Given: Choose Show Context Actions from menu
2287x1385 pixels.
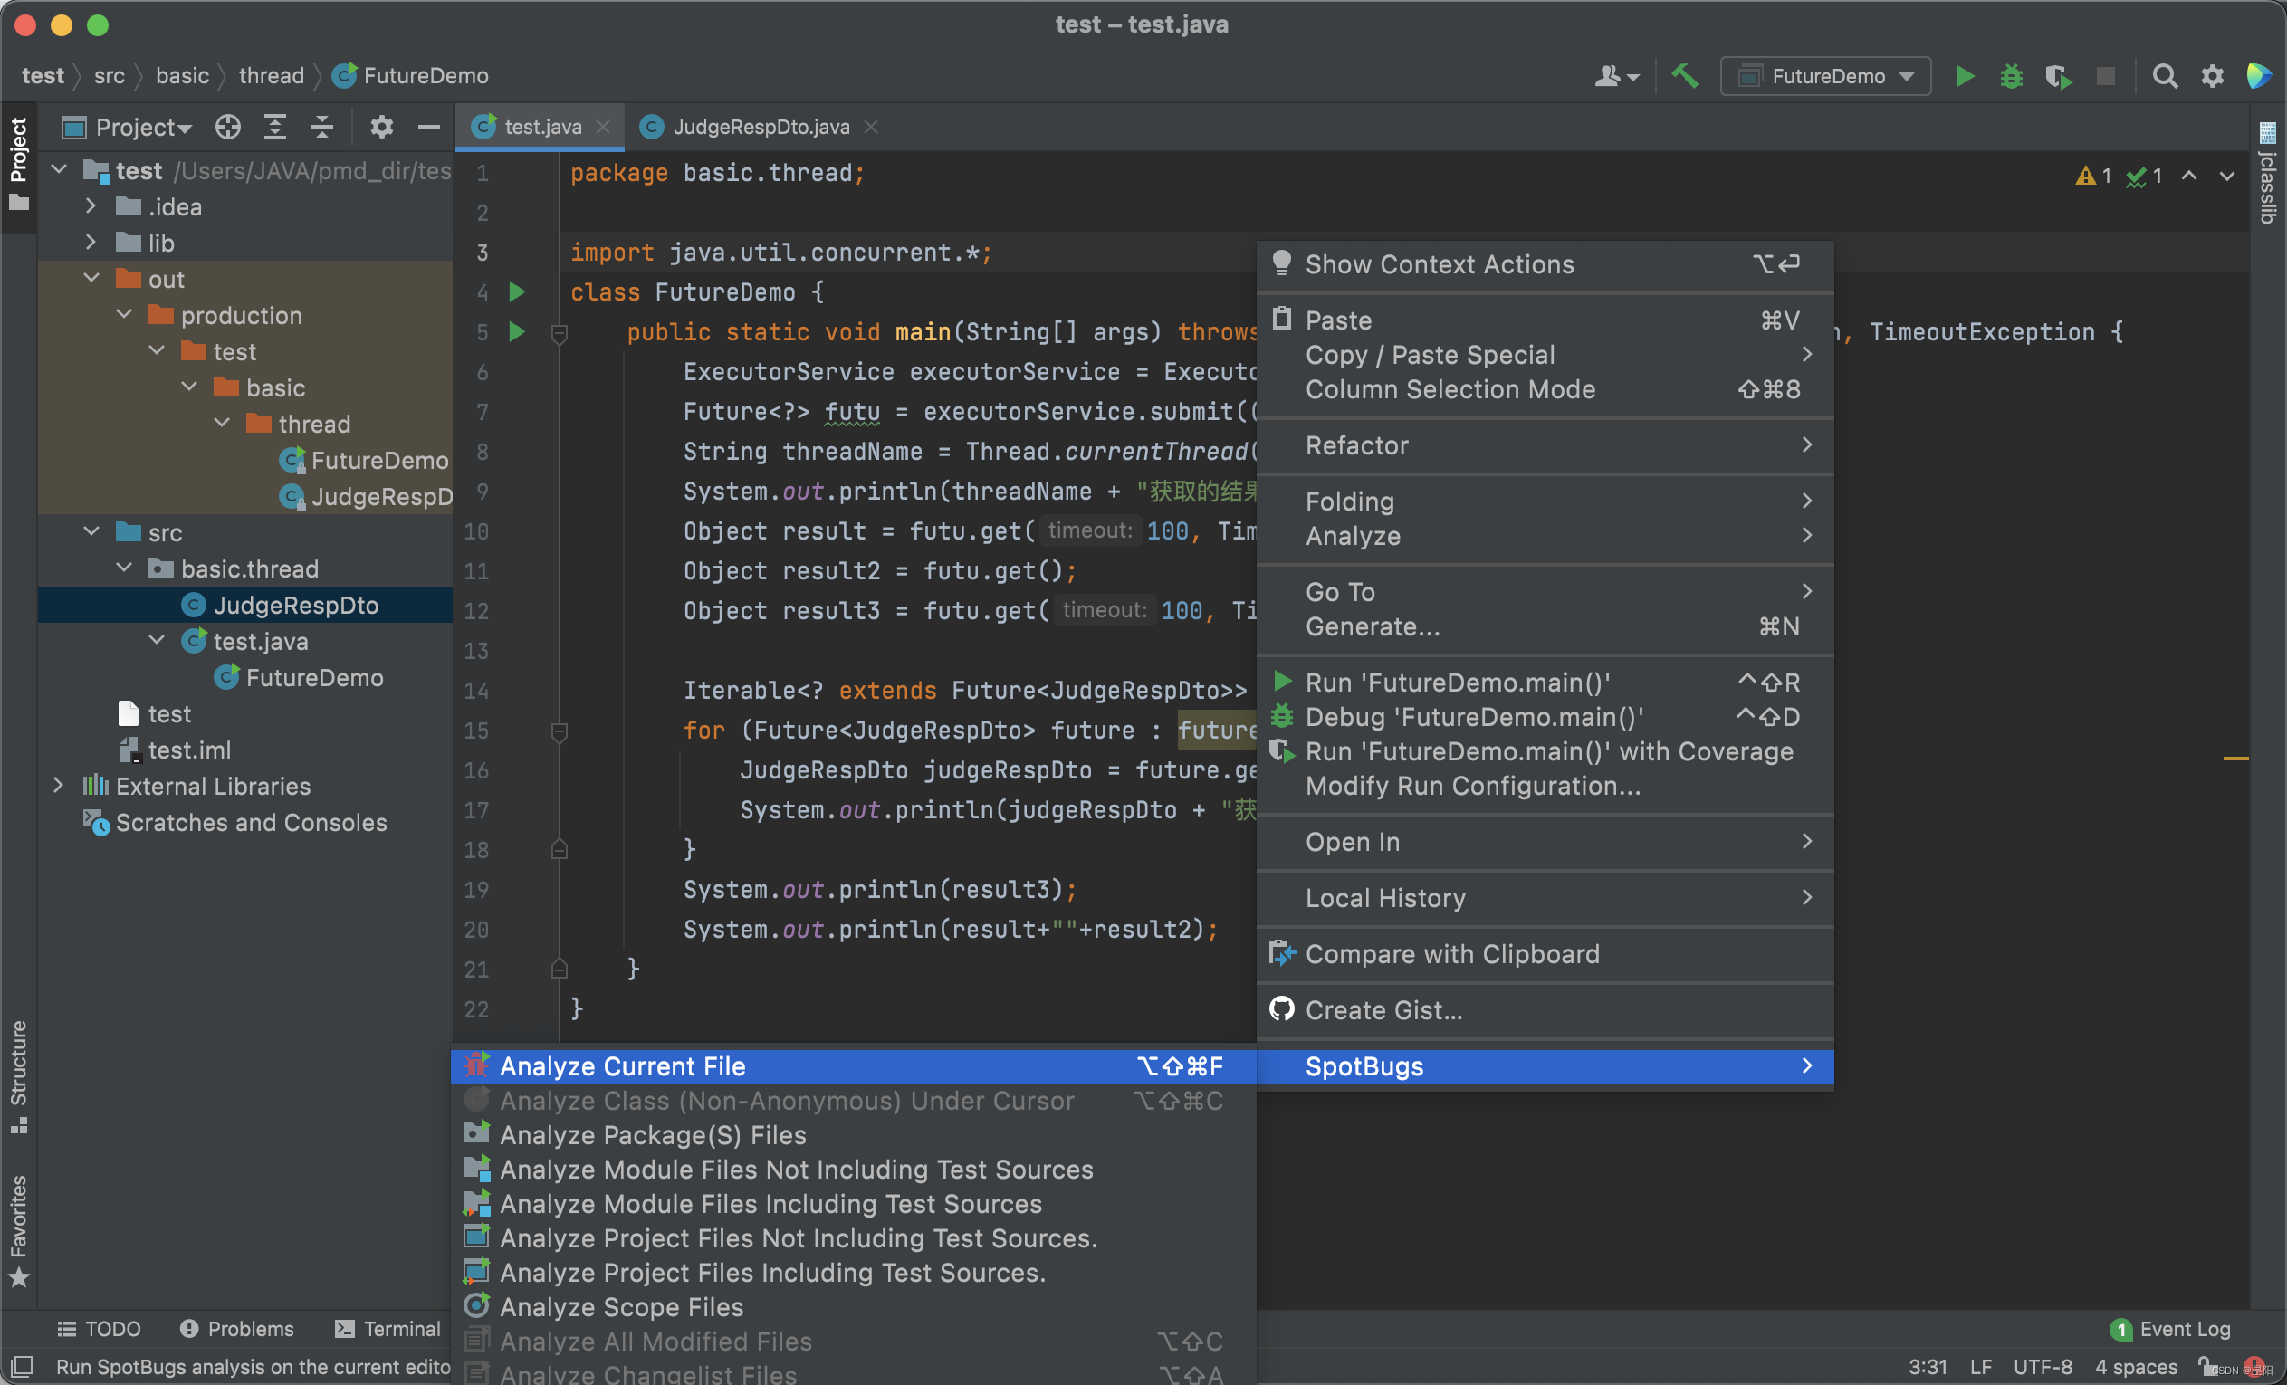Looking at the screenshot, I should (1545, 264).
